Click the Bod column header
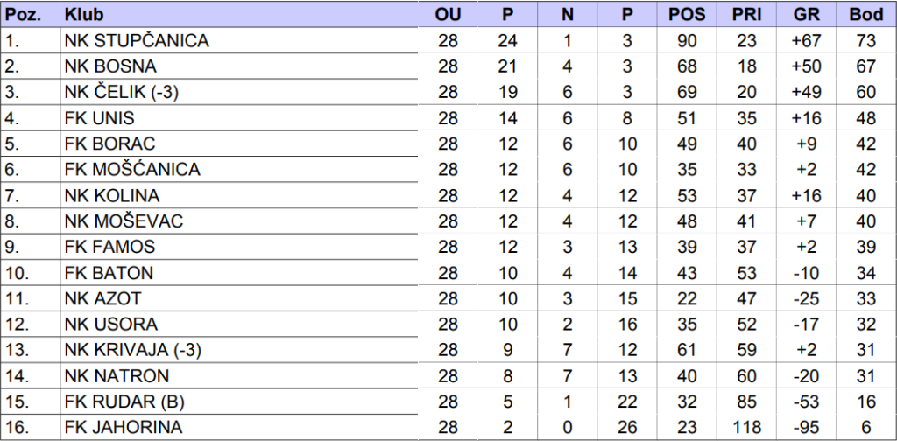Image resolution: width=897 pixels, height=441 pixels. pos(865,15)
